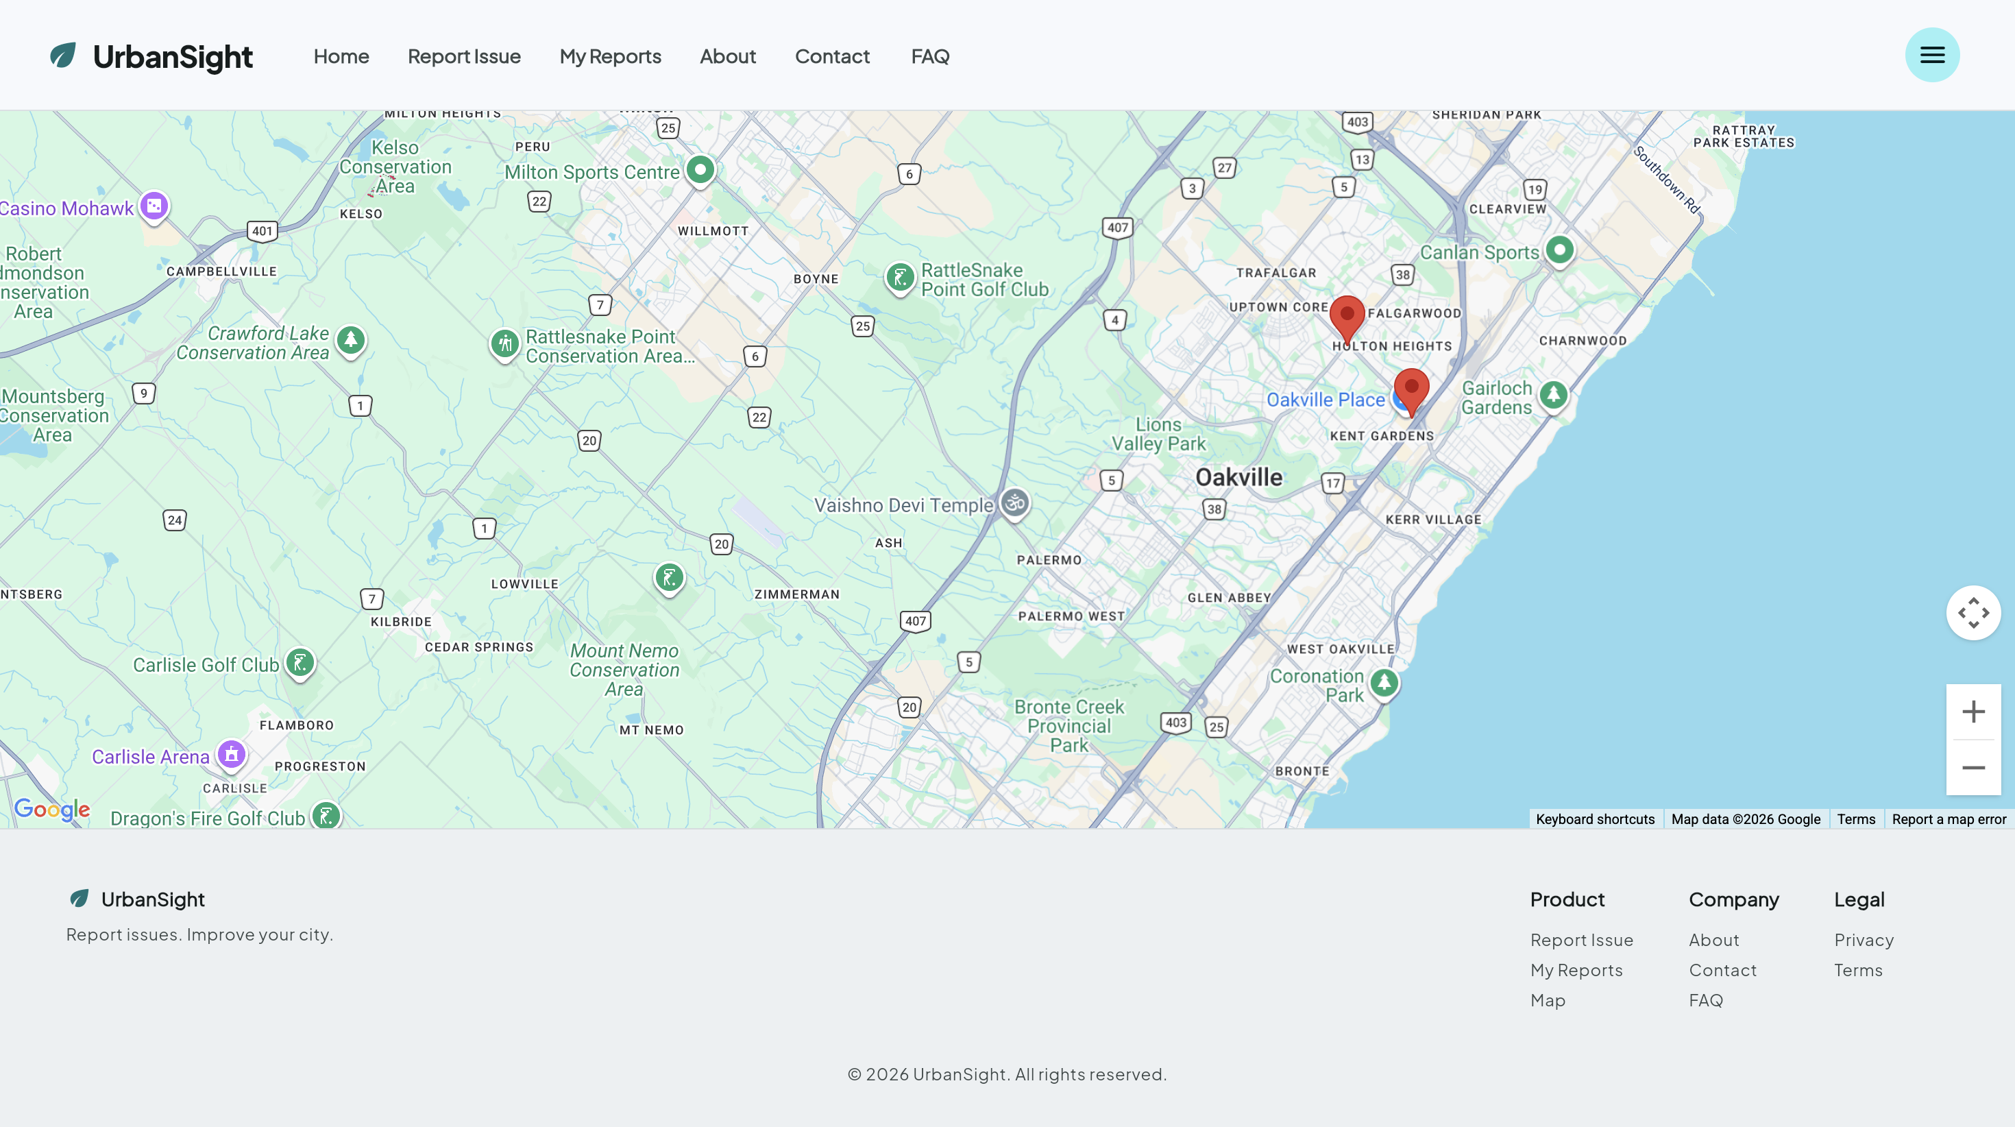Click the Vaishno Devi Temple marker
The width and height of the screenshot is (2015, 1127).
1014,502
